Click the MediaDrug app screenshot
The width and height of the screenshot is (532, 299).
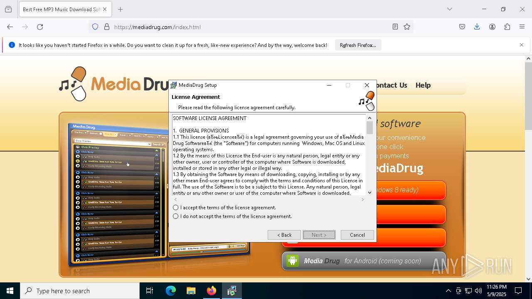pyautogui.click(x=118, y=194)
